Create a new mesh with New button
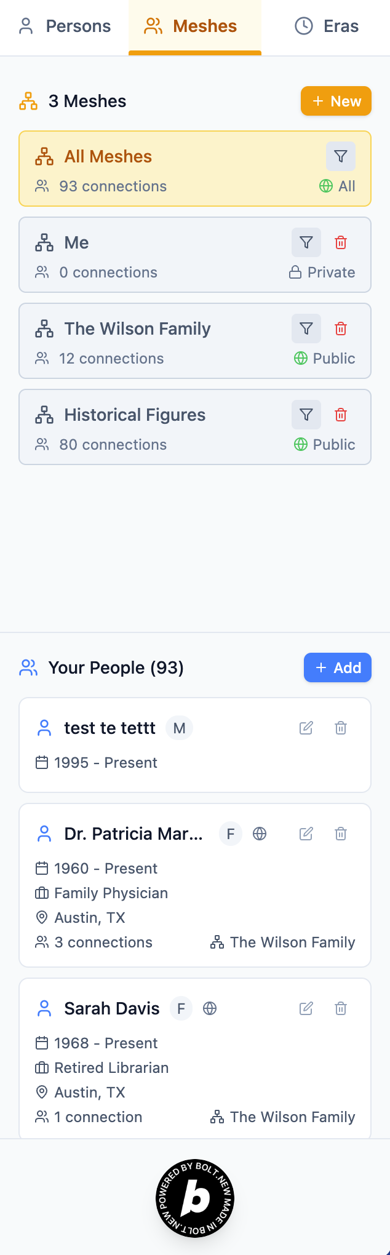 tap(336, 102)
